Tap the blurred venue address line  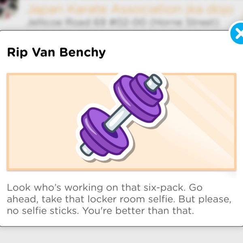[x=124, y=22]
